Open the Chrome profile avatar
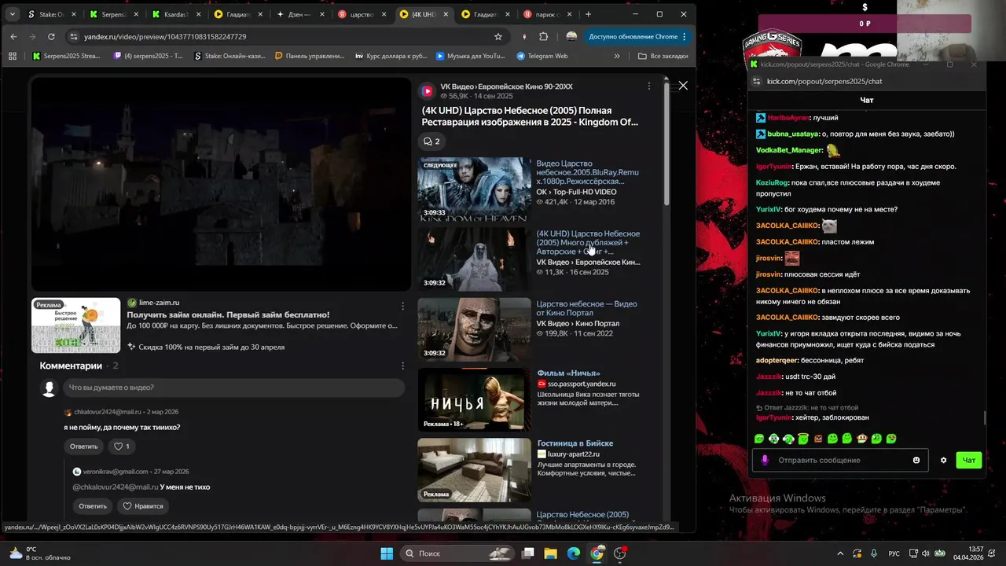This screenshot has width=1006, height=566. (571, 36)
